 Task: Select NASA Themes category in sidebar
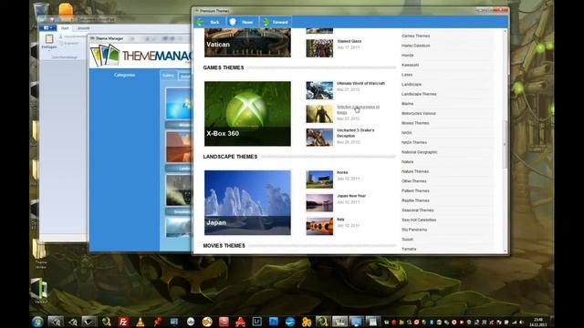(x=414, y=142)
